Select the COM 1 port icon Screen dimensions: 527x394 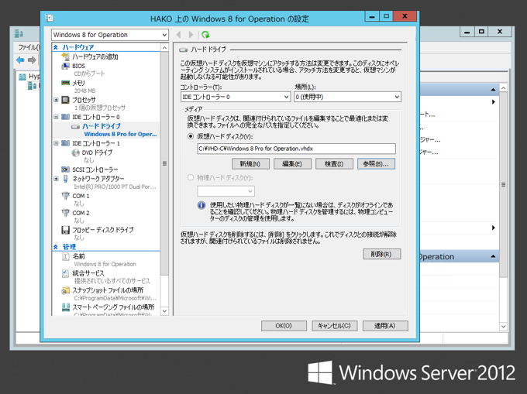(x=66, y=196)
